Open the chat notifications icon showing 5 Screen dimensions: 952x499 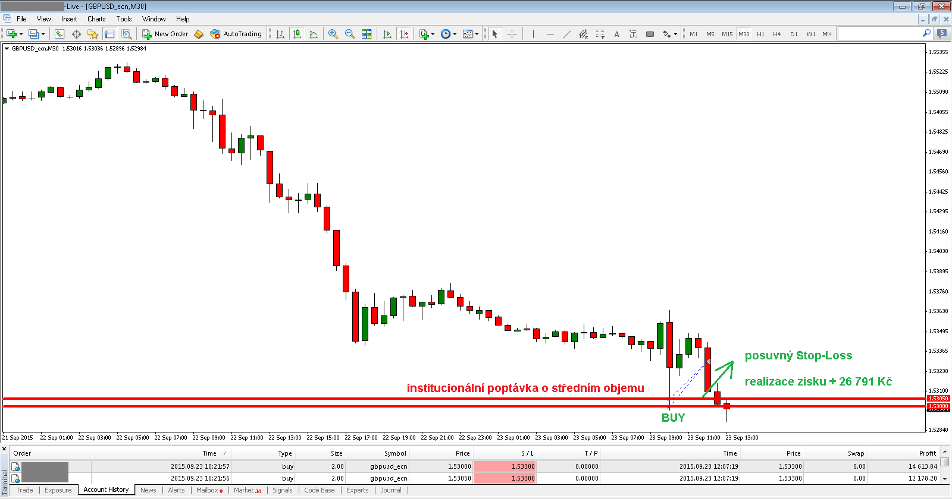[x=941, y=33]
